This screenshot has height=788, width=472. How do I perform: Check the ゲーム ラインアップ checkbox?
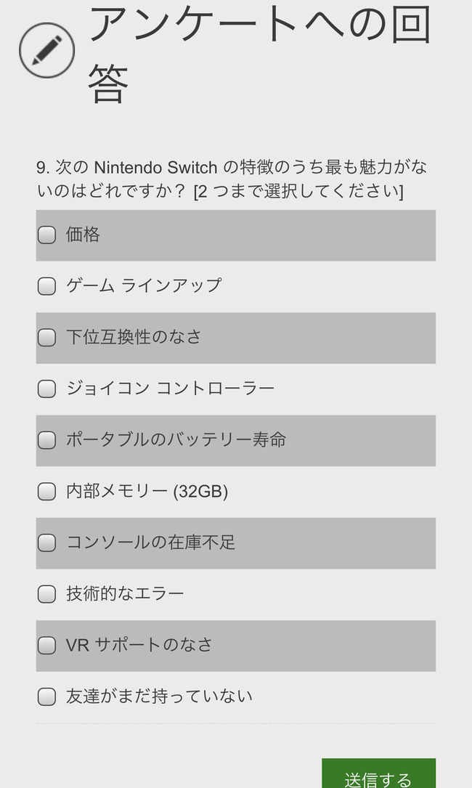pyautogui.click(x=46, y=286)
